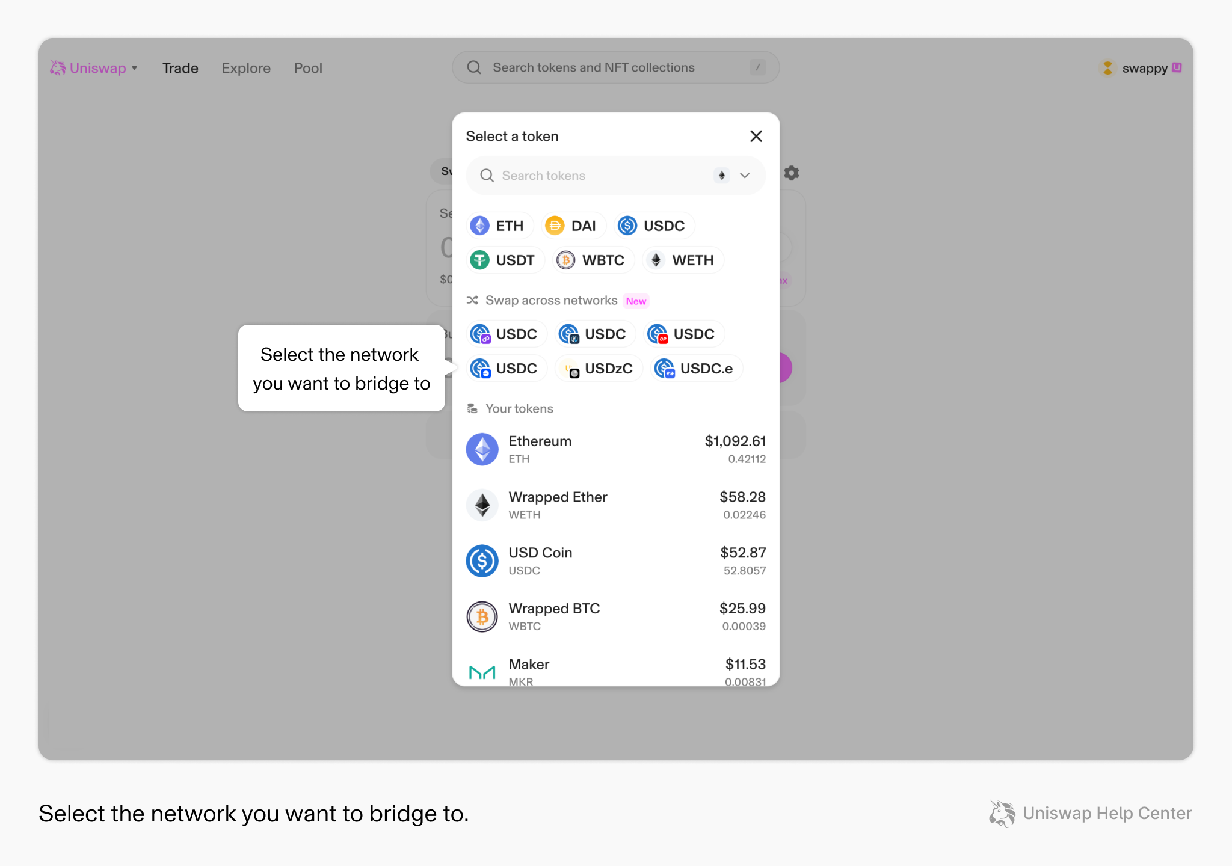Select the ETH quick token chip

500,226
